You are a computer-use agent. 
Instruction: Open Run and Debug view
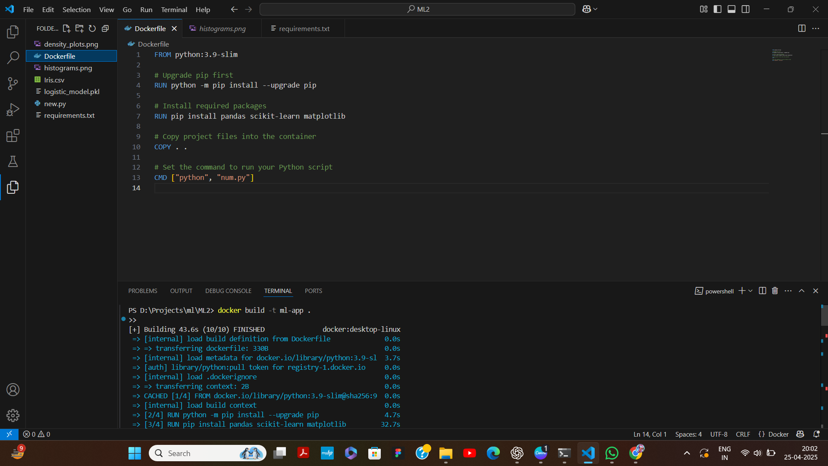(13, 110)
